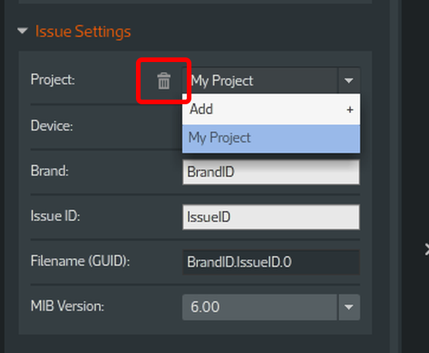Click the plus icon in Add row

[350, 110]
